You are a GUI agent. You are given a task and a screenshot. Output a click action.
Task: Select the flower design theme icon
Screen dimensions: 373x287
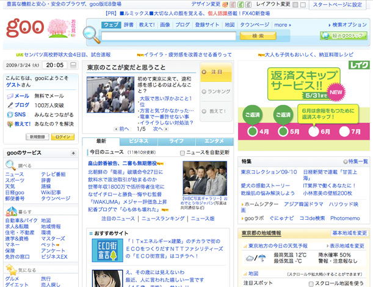pyautogui.click(x=225, y=4)
